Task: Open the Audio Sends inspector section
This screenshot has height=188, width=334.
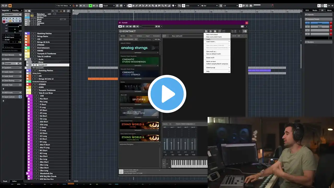Action: pos(12,76)
